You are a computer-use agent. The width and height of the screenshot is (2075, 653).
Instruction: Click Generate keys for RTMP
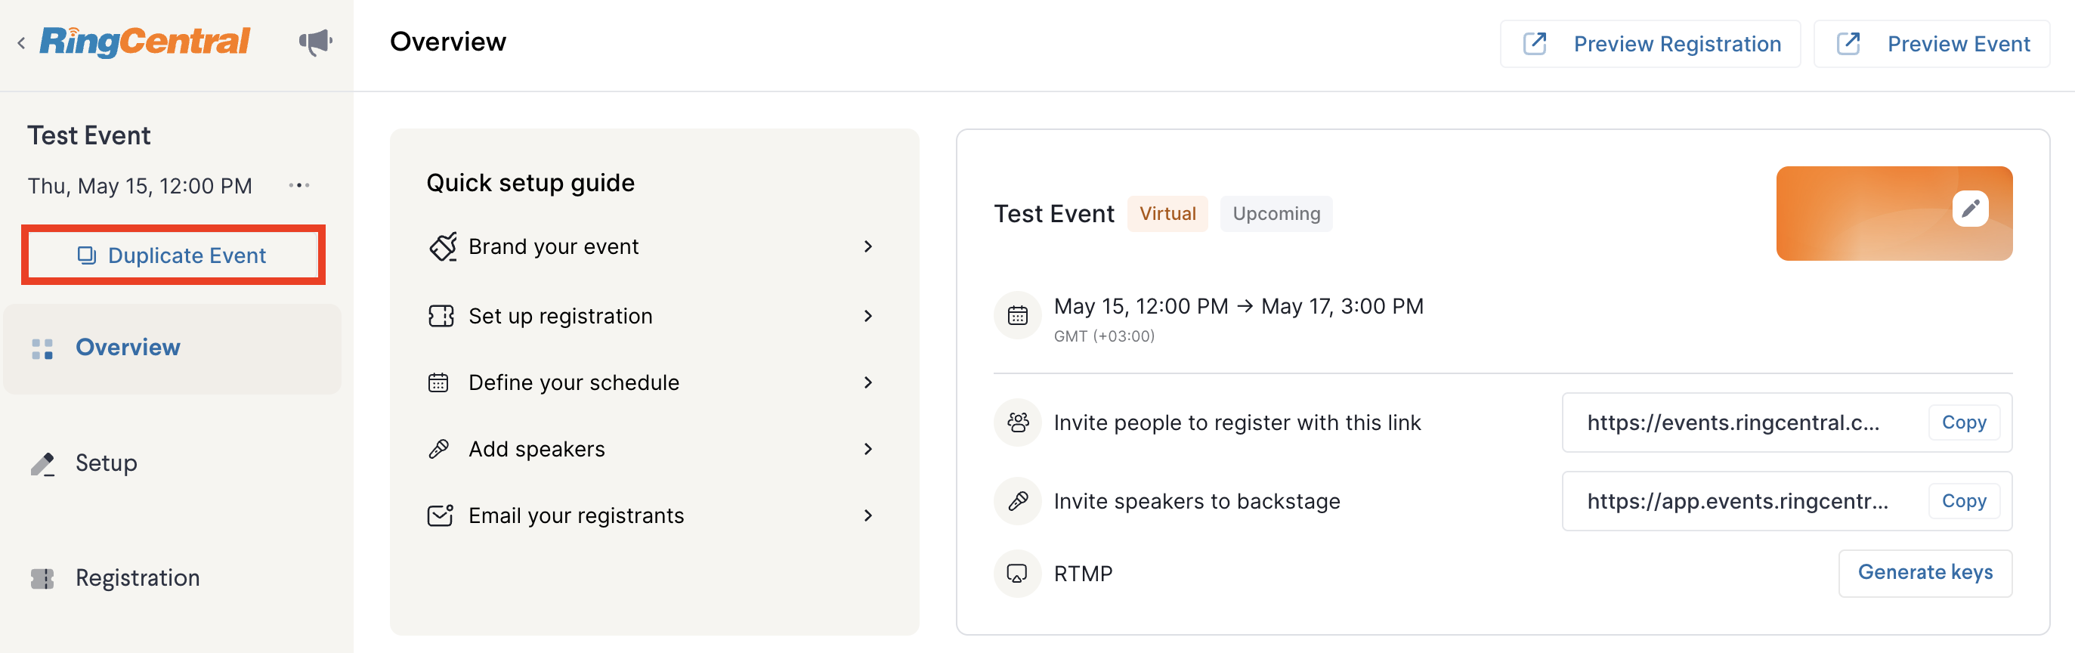pyautogui.click(x=1925, y=572)
